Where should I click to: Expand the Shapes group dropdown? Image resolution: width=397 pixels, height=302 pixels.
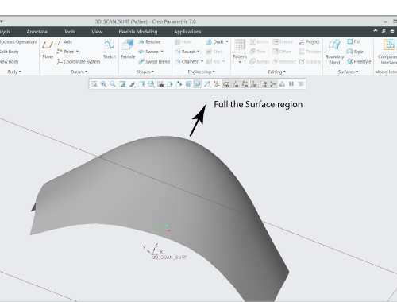[x=145, y=72]
